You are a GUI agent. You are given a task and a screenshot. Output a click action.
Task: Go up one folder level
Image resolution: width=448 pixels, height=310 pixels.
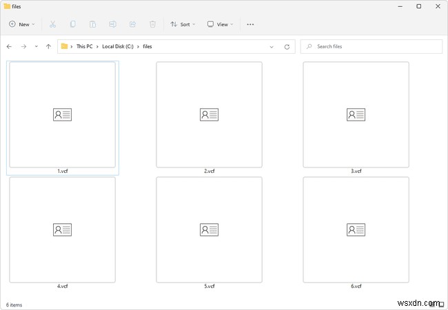click(48, 47)
